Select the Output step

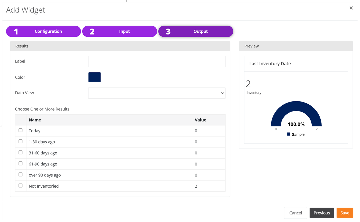coord(196,31)
